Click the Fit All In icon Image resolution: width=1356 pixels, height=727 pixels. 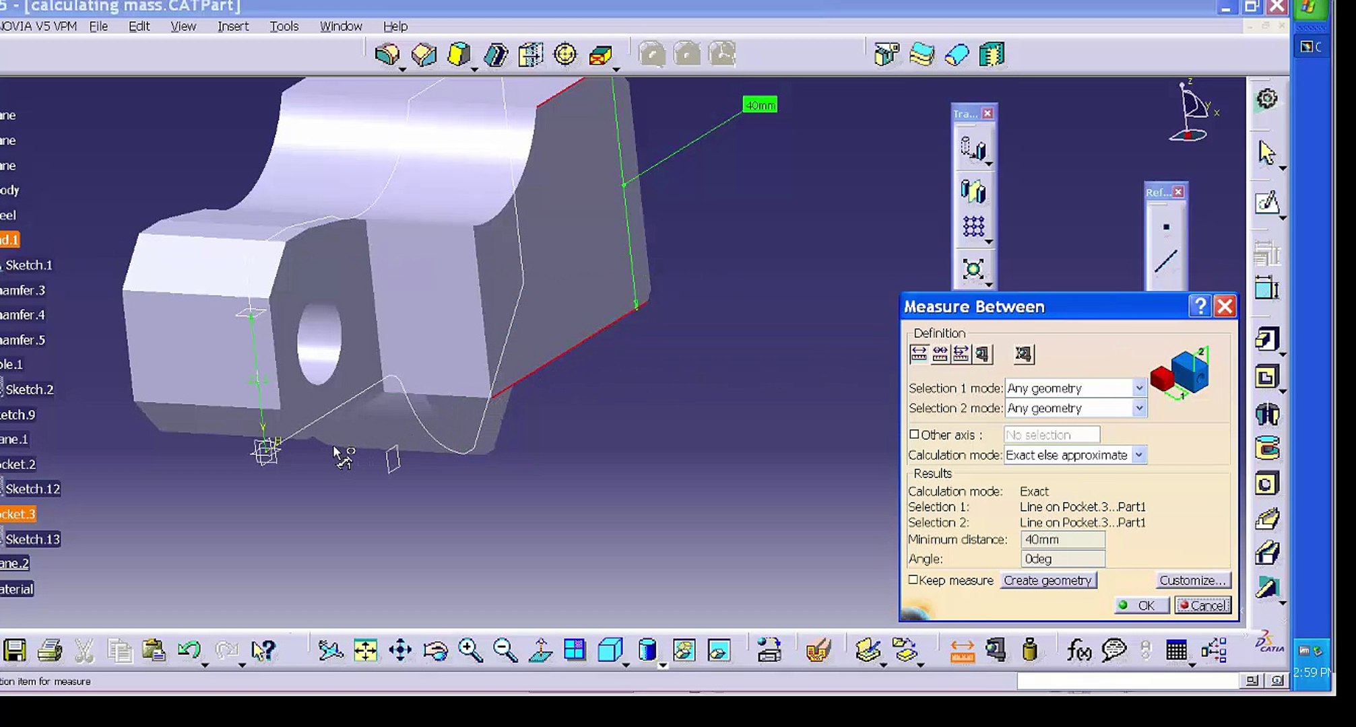coord(365,650)
